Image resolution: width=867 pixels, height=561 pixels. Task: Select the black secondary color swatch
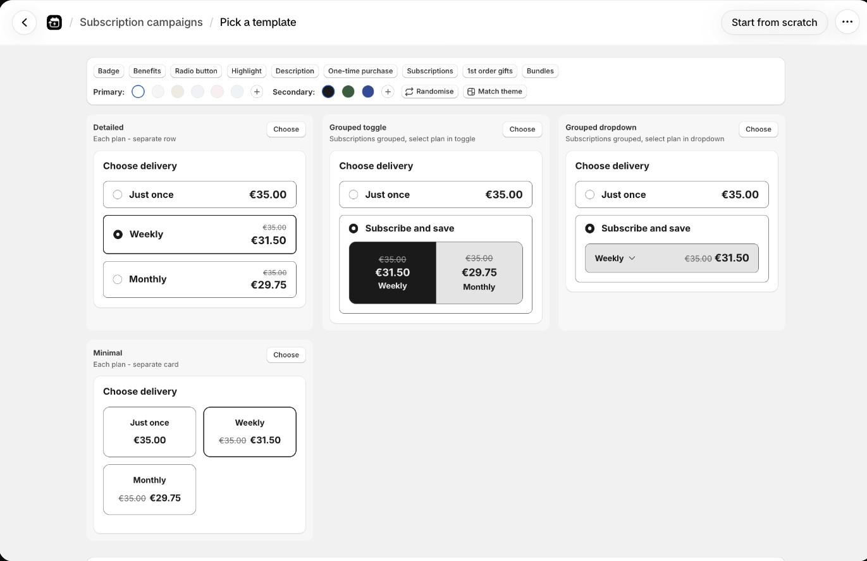pyautogui.click(x=328, y=92)
